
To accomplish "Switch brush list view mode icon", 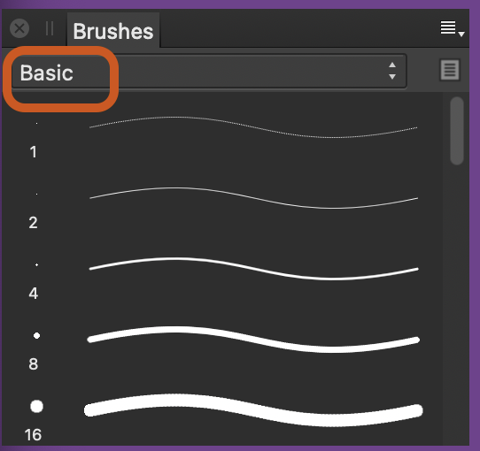I will click(449, 70).
